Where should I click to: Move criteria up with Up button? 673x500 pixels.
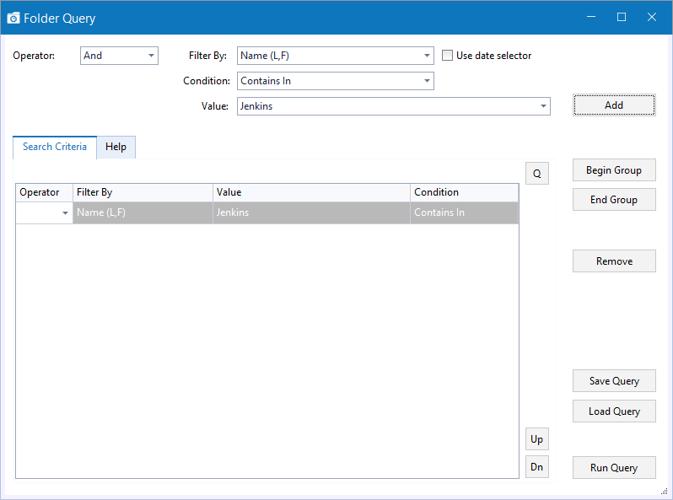tap(537, 439)
